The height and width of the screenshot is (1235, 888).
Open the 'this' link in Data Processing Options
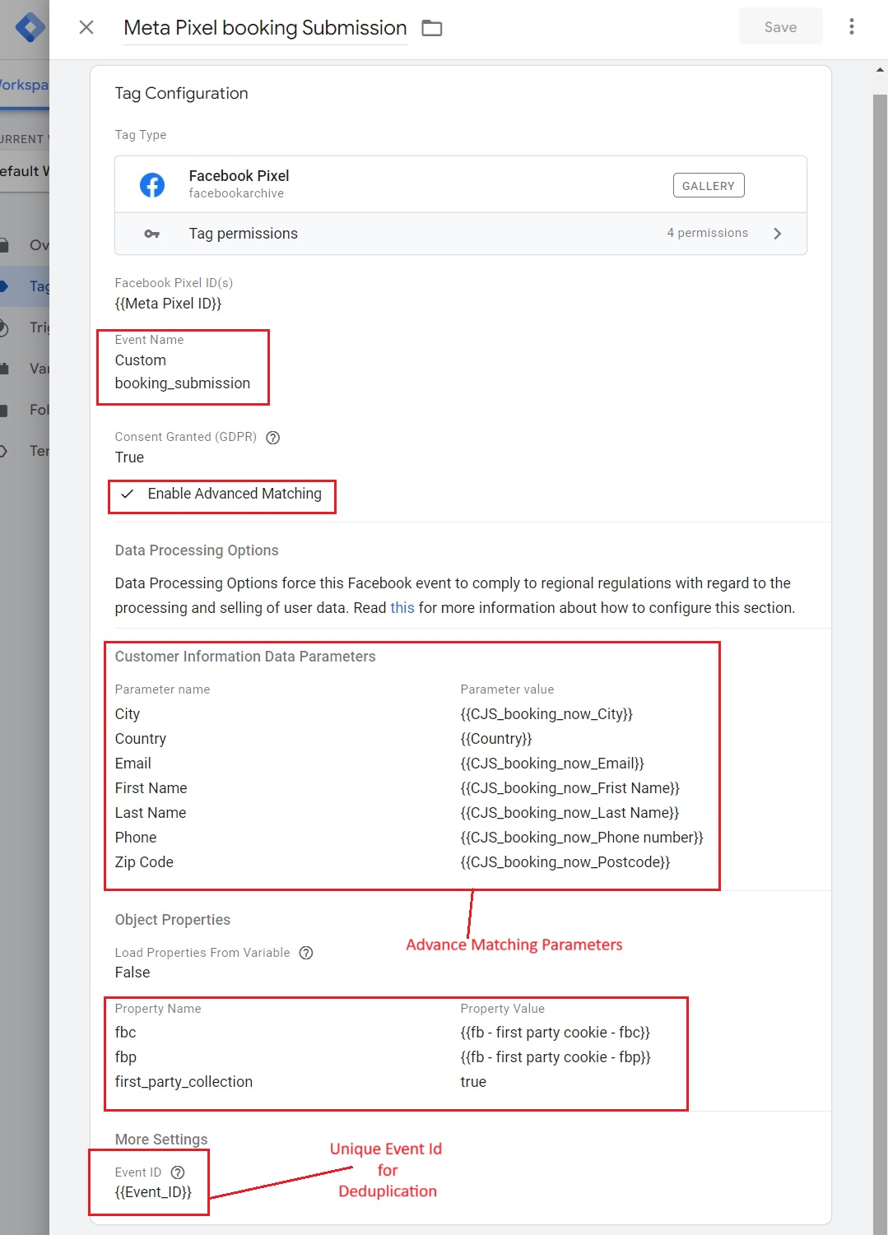click(x=402, y=608)
